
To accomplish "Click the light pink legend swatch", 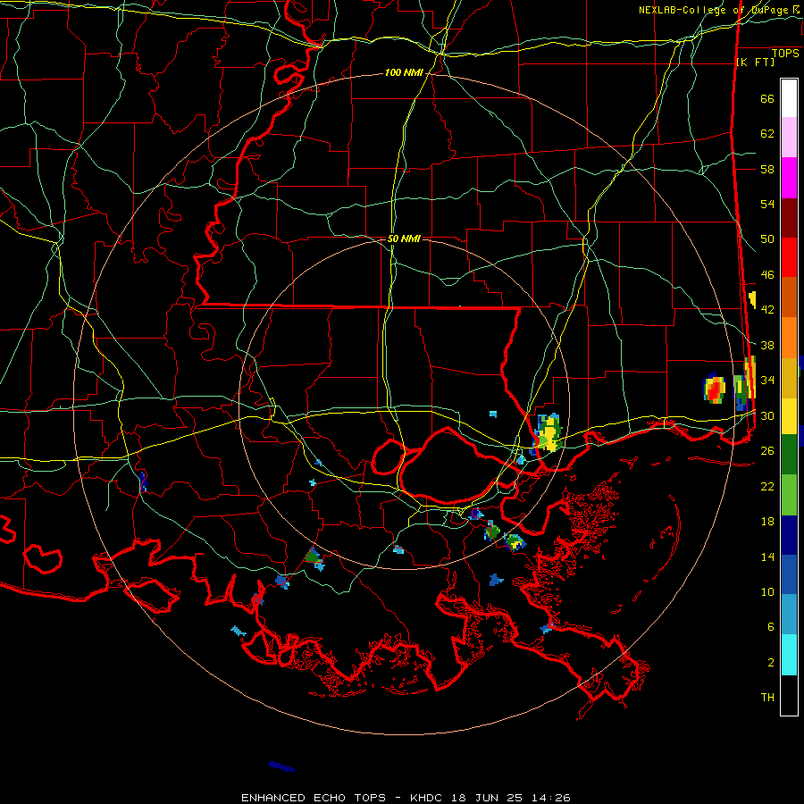I will (x=789, y=138).
